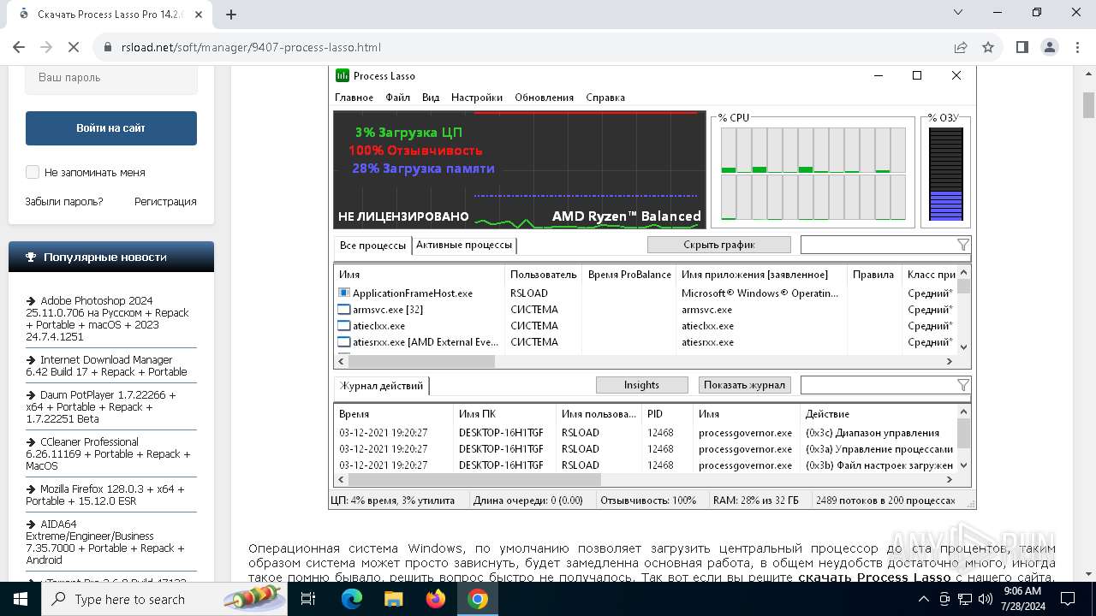
Task: Open the CCleaner Professional news link
Action: tap(108, 454)
